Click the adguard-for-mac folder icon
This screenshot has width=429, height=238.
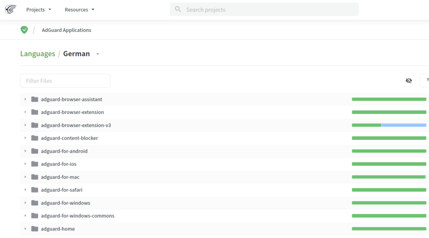coord(34,177)
